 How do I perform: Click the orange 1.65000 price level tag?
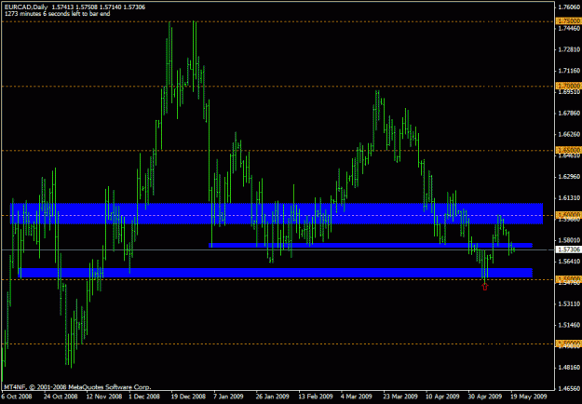(569, 150)
